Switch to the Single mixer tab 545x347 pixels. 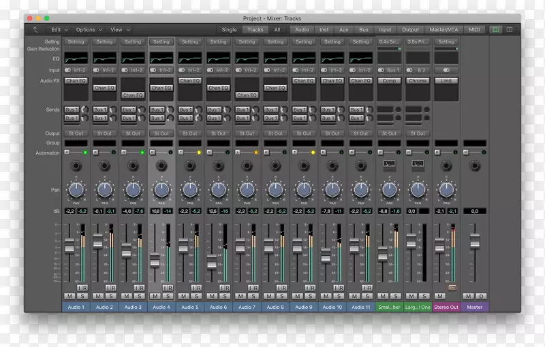[x=229, y=30]
